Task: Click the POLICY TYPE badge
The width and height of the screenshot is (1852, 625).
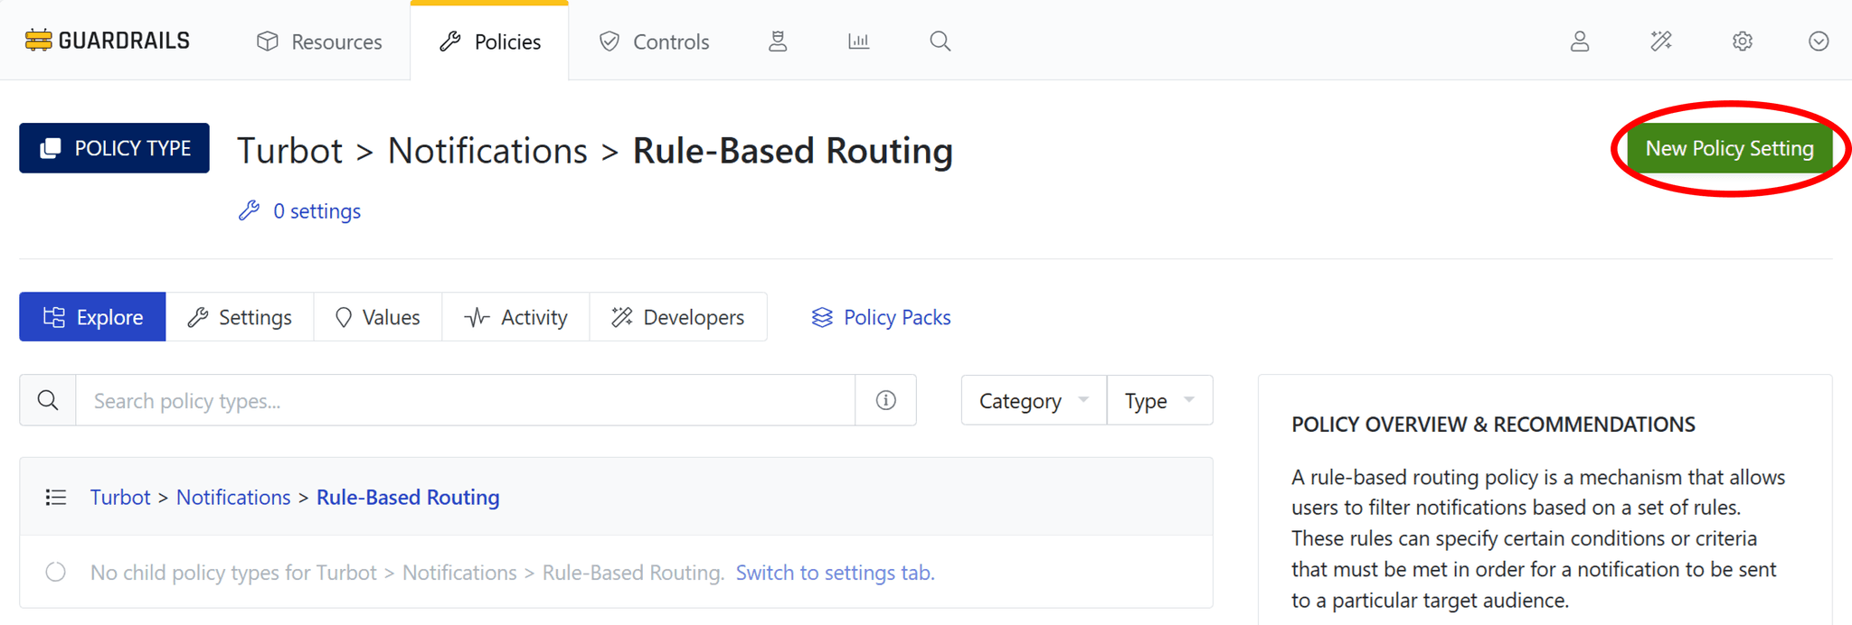Action: pos(114,148)
